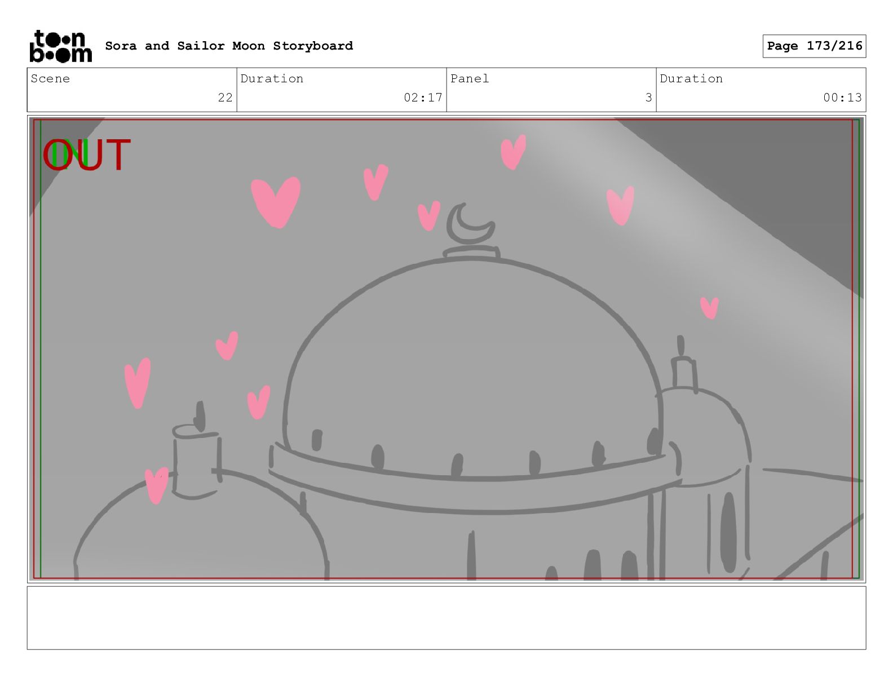Select the panel number value '3'

coord(648,98)
